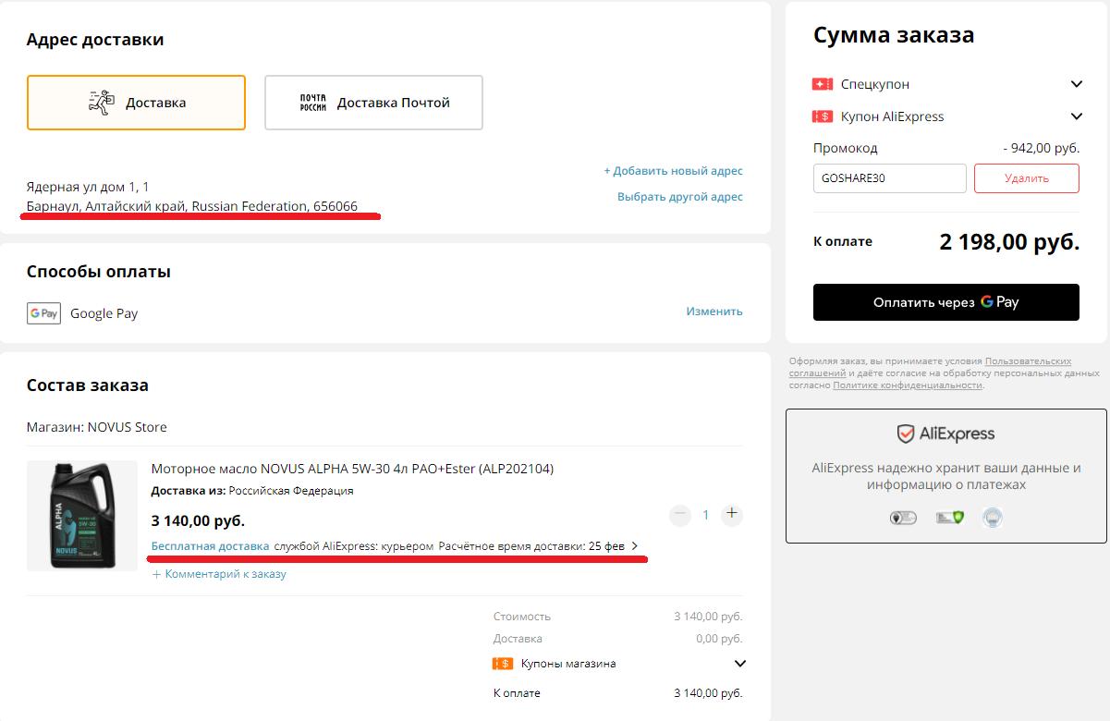Click the promo discount - 942,00 руб.
The image size is (1110, 721).
pos(1042,148)
